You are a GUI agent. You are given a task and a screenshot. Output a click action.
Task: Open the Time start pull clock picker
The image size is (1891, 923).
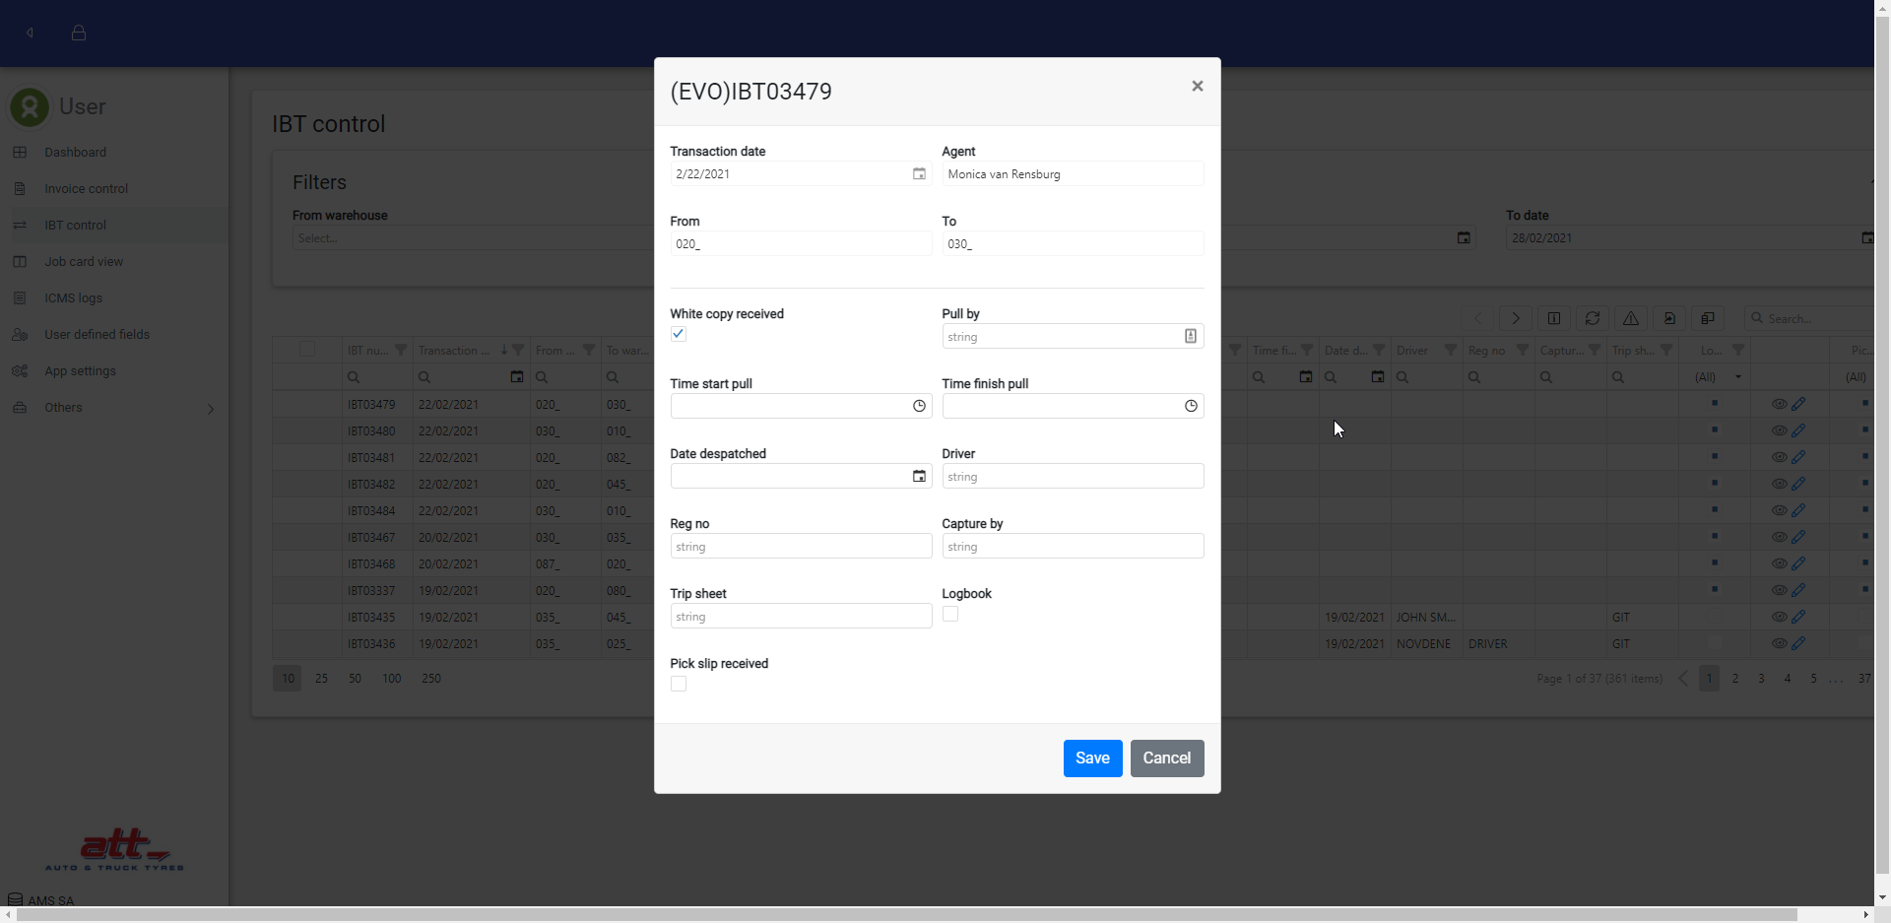(919, 406)
